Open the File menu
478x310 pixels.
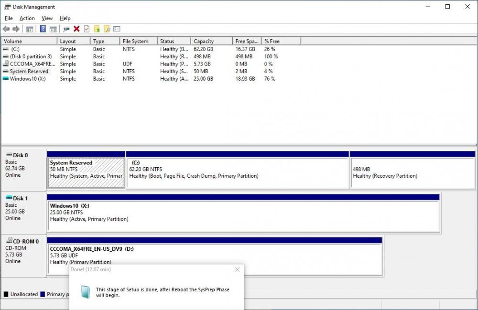tap(8, 18)
